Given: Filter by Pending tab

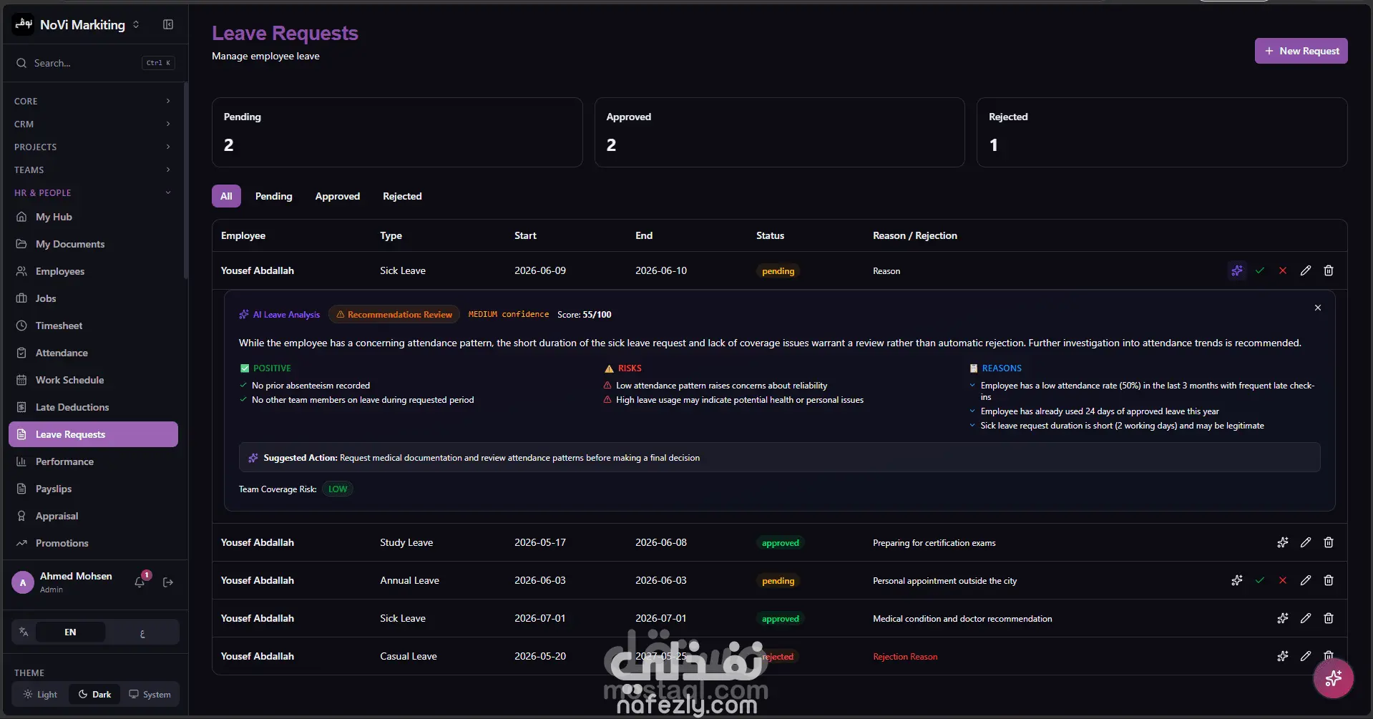Looking at the screenshot, I should [273, 196].
